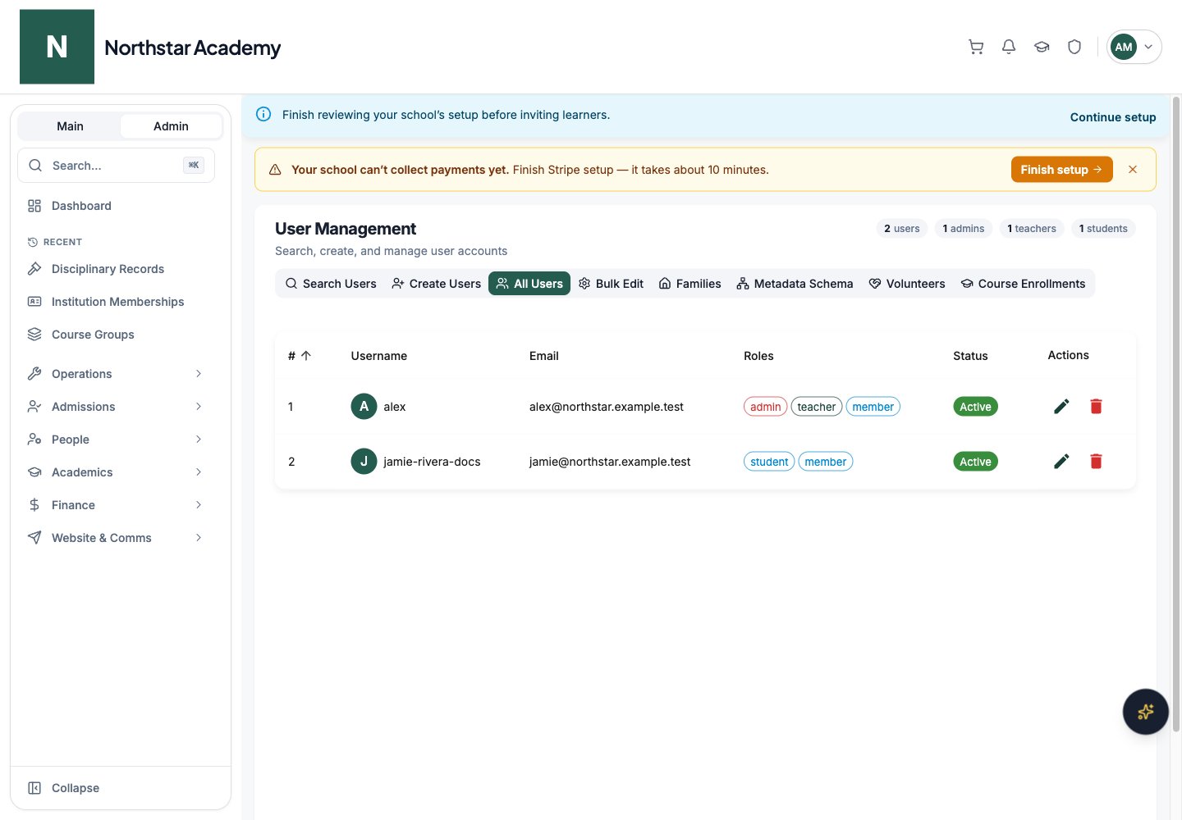The height and width of the screenshot is (820, 1182).
Task: Click alex@northstar.example.test email
Action: [607, 407]
